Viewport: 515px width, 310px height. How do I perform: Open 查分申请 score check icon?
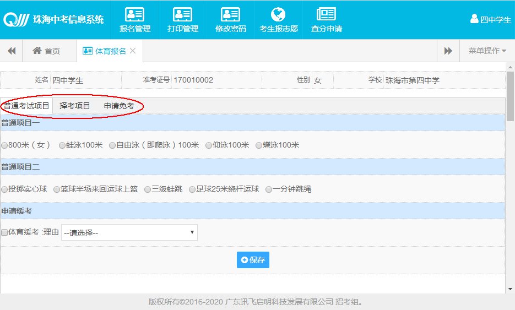coord(326,15)
